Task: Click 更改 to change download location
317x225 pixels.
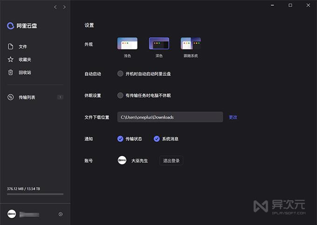Action: 233,117
